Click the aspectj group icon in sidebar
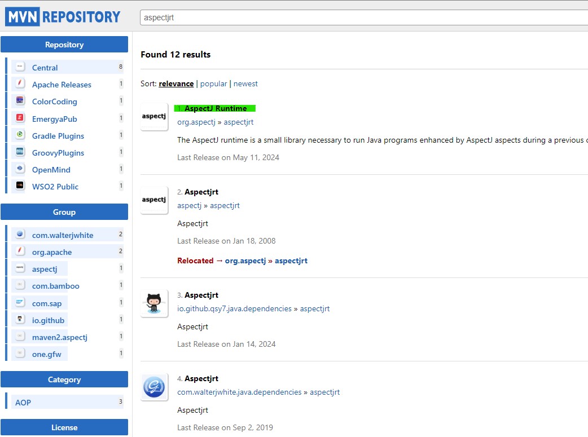588x437 pixels. [20, 268]
